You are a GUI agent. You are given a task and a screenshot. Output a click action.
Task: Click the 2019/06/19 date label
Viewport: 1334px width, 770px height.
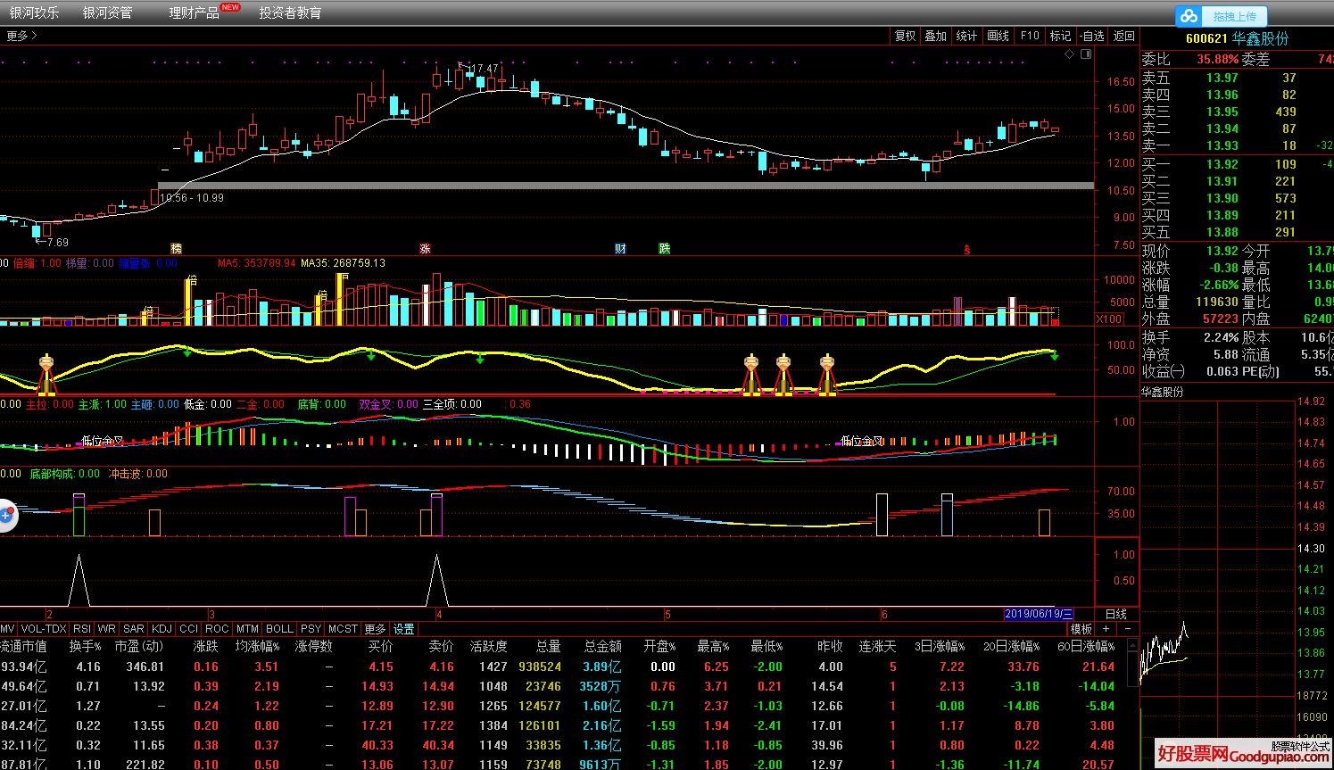pos(1040,614)
